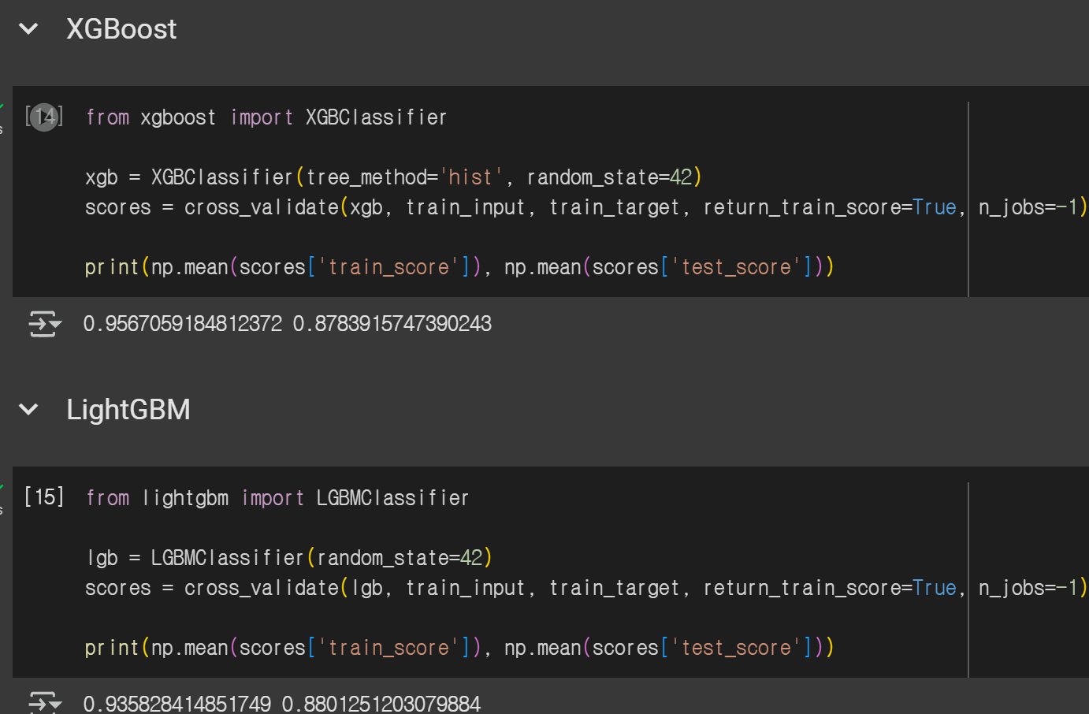Toggle output options for the LightGBM result
Screen dimensions: 1089x714
coord(45,702)
